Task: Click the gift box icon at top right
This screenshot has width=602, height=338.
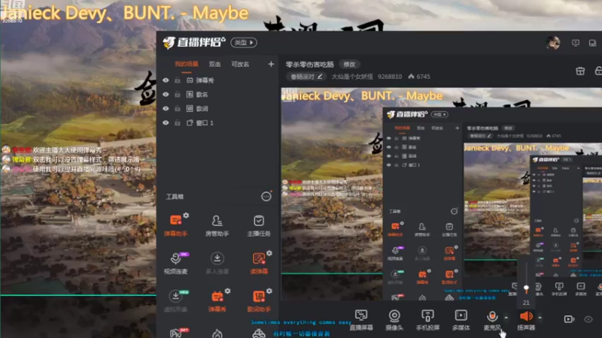Action: pos(580,71)
